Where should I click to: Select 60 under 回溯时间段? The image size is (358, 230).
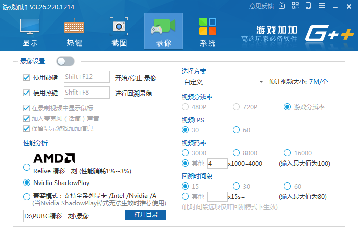[x=287, y=186]
